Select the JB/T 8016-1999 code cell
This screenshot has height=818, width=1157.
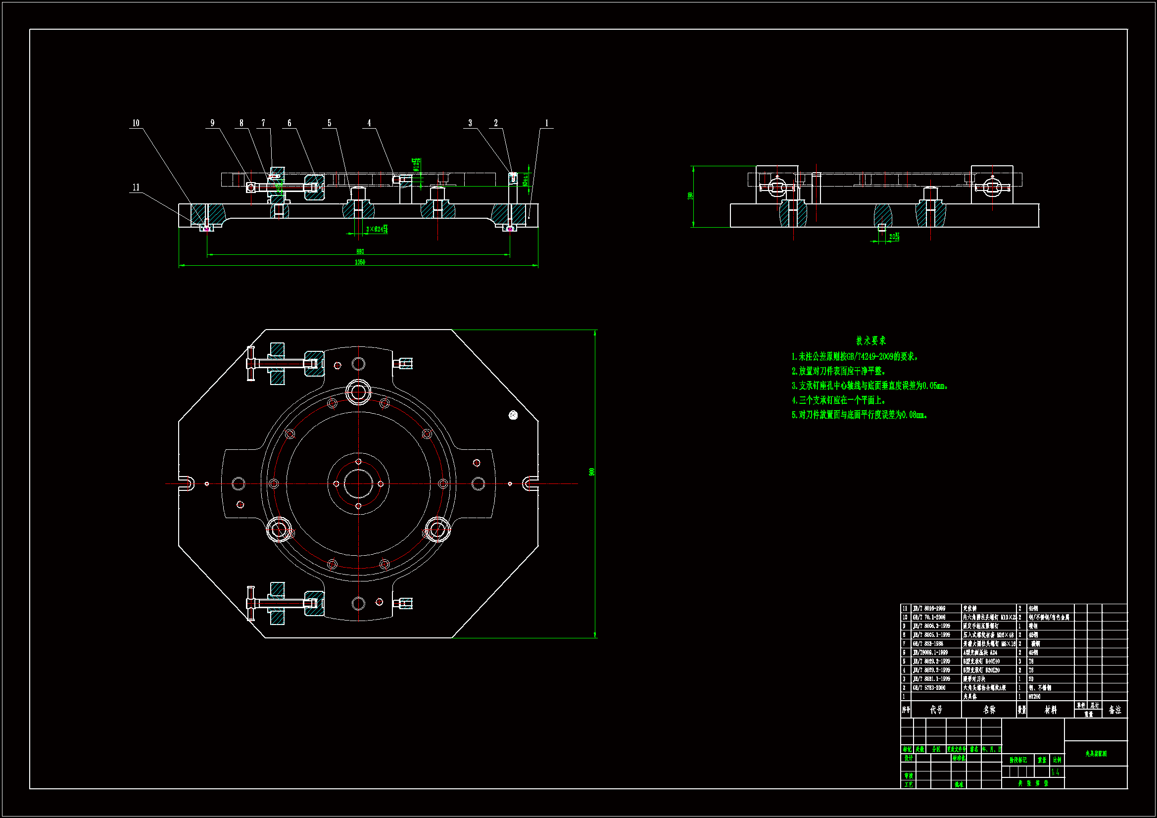pyautogui.click(x=929, y=608)
